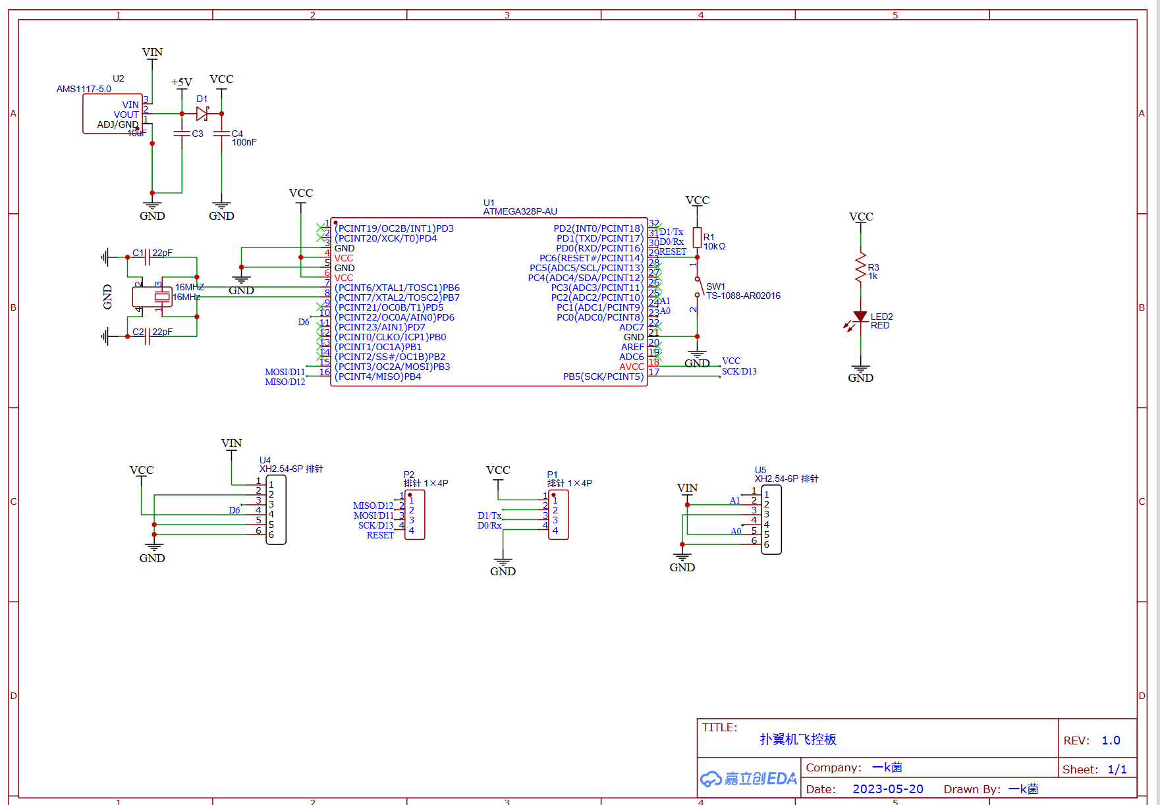The width and height of the screenshot is (1160, 805).
Task: Select the C2 22pF capacitor
Action: pos(147,336)
